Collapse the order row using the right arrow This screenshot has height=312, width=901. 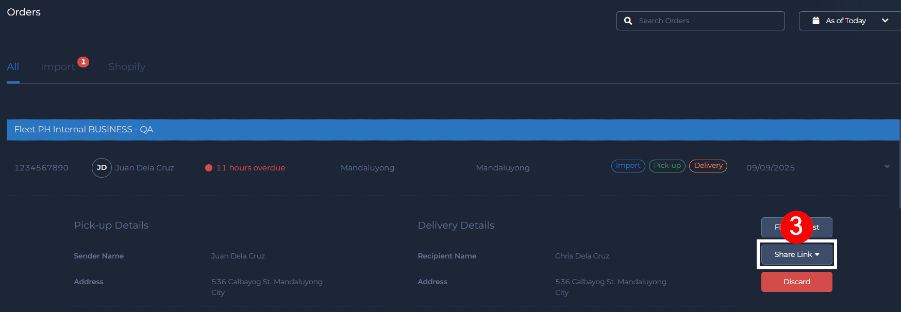pyautogui.click(x=887, y=167)
